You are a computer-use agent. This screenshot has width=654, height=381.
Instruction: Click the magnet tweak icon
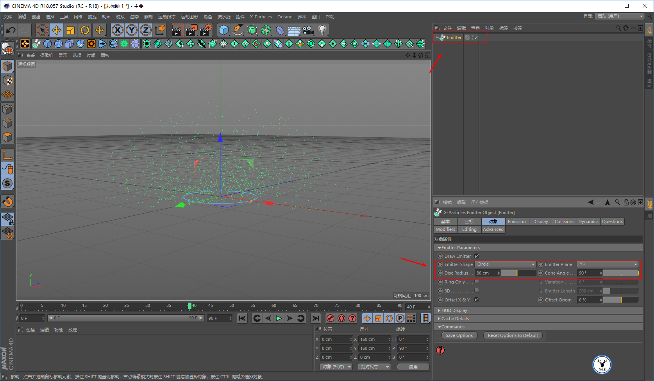[x=7, y=202]
